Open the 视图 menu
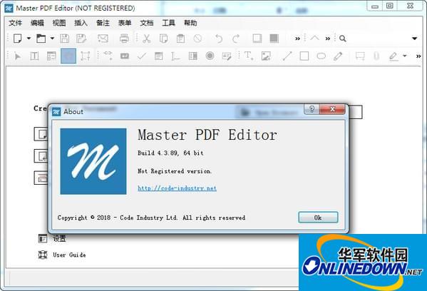This screenshot has height=291, width=427. [59, 23]
